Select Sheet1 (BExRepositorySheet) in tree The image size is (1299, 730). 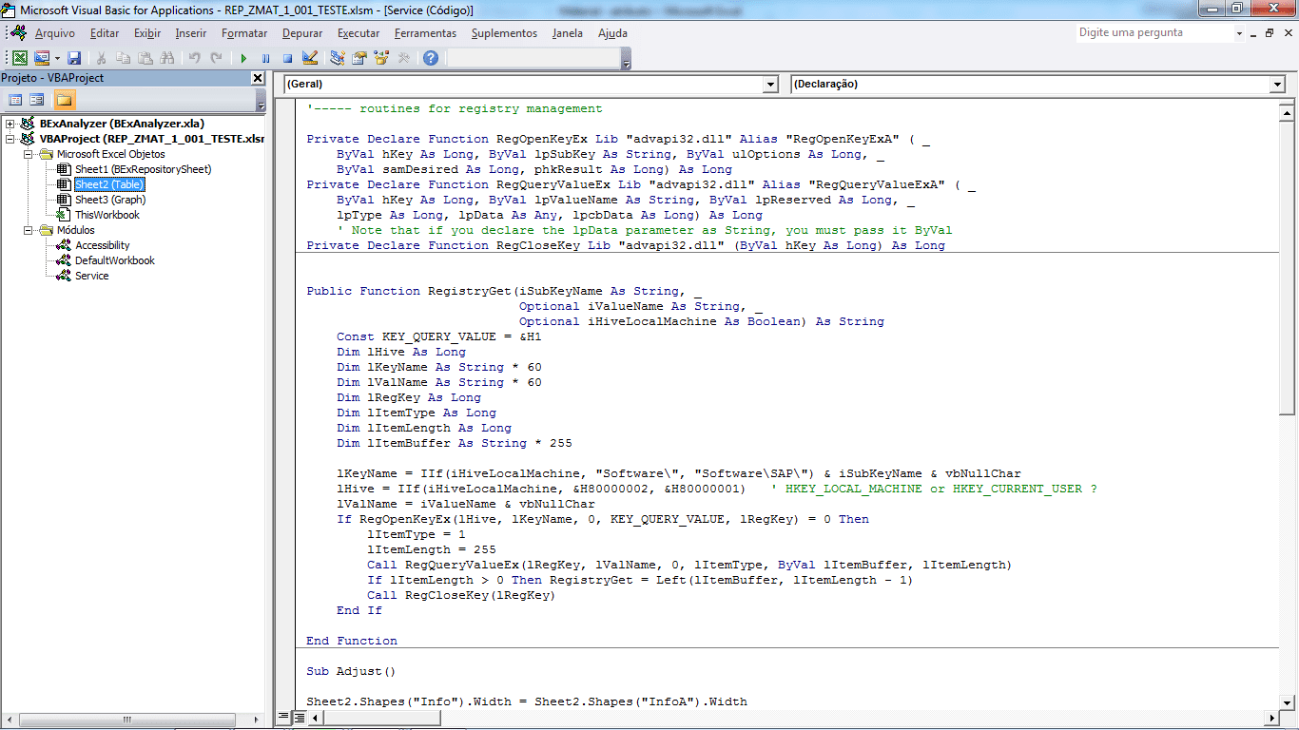143,169
